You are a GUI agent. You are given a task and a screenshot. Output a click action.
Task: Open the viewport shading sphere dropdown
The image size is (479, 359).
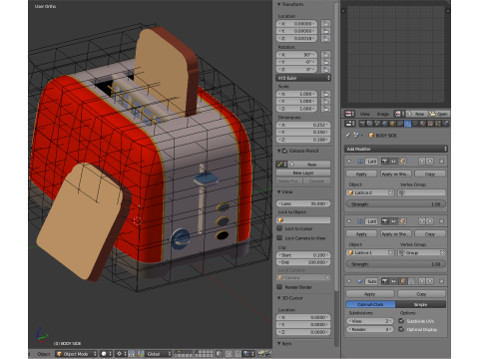(106, 354)
